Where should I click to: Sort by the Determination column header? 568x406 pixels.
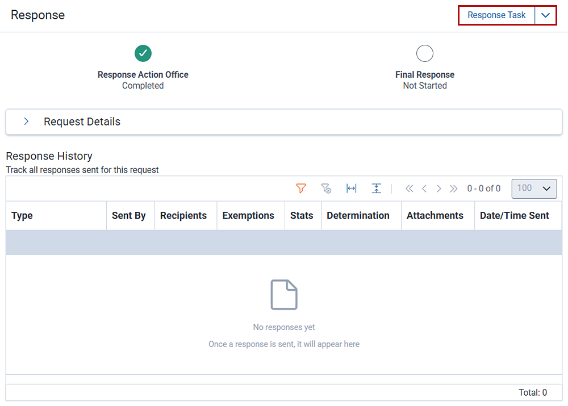coord(361,216)
